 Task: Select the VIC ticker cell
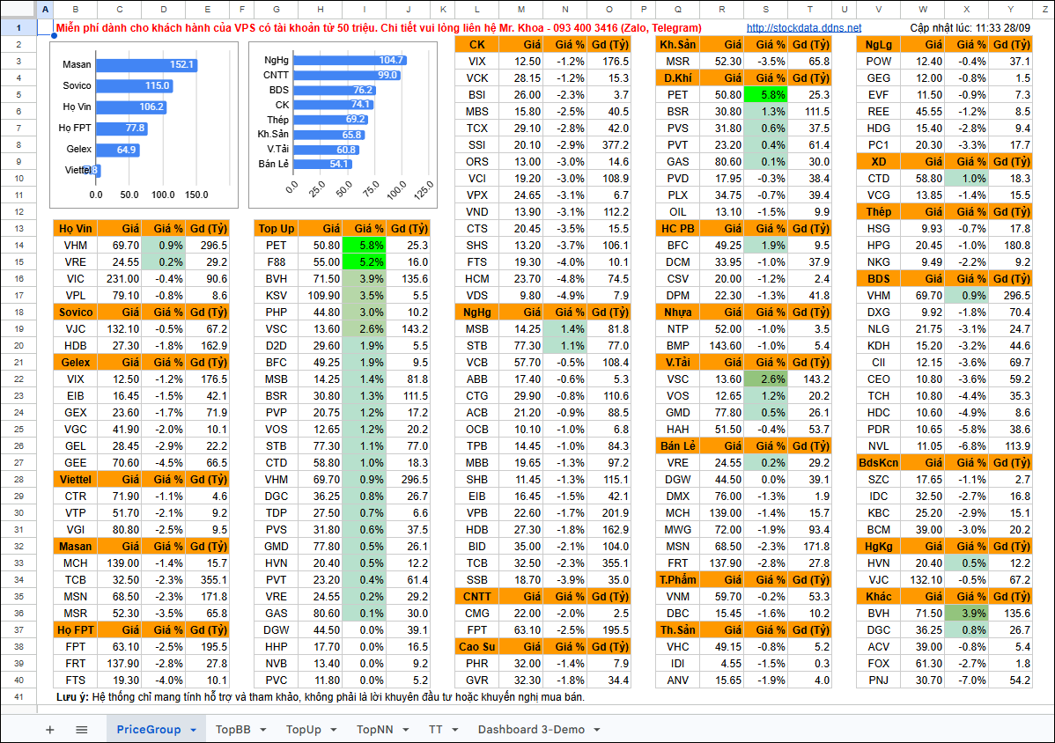(76, 279)
